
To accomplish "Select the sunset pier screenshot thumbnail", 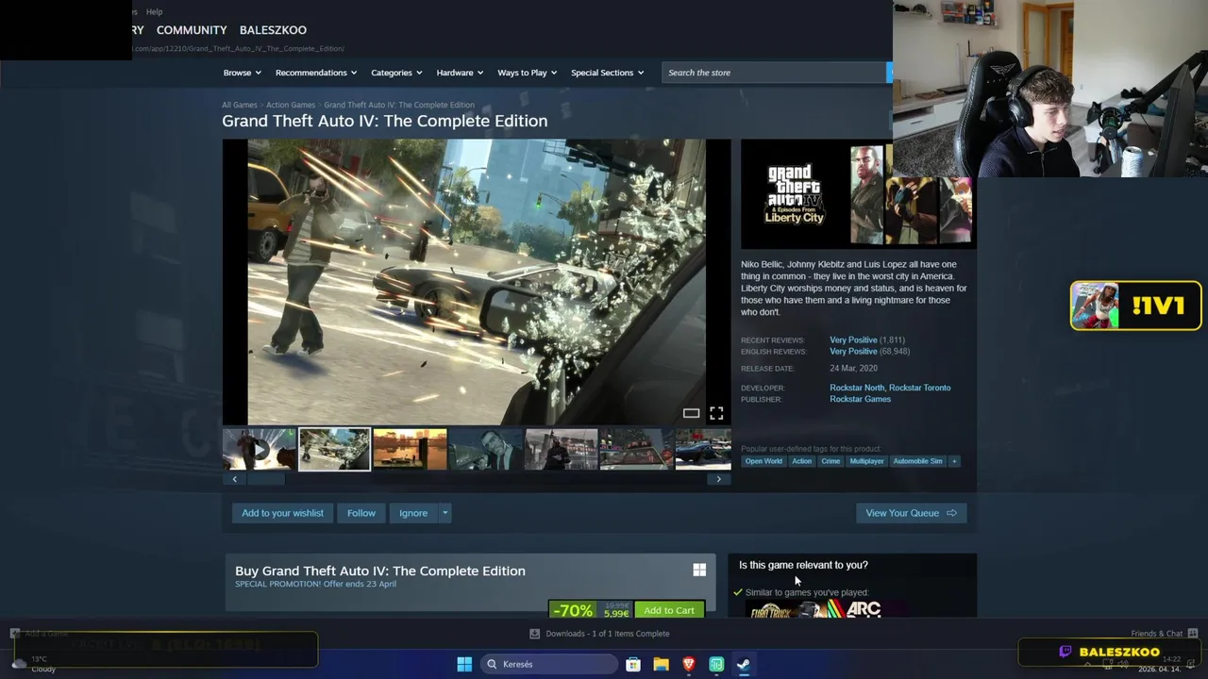I will pyautogui.click(x=410, y=449).
